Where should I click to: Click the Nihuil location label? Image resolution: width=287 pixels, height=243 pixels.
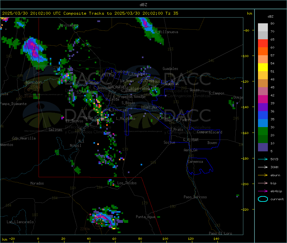[x=75, y=146]
